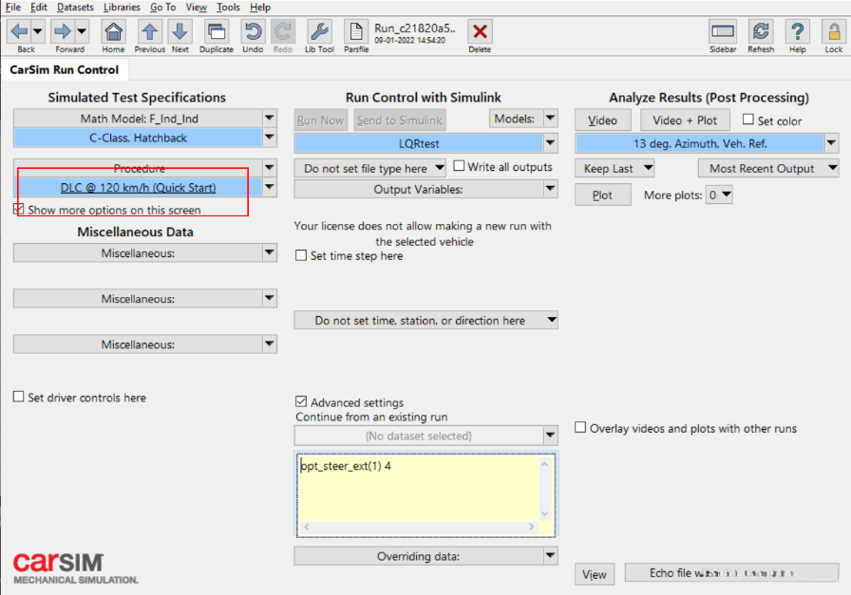
Task: Open the View menu
Action: 196,7
